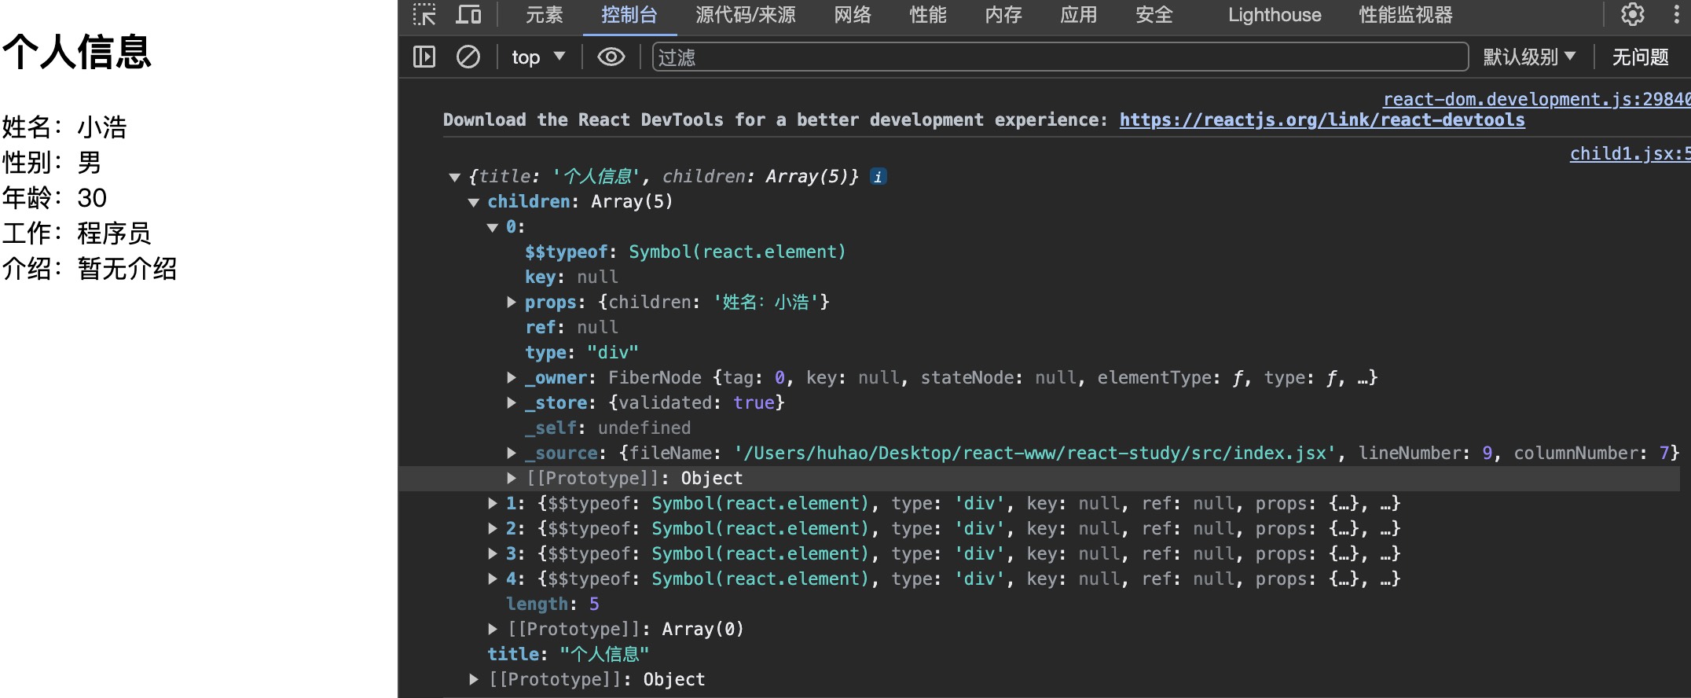This screenshot has height=698, width=1691.
Task: Open the 默认级别 log level dropdown
Action: click(x=1529, y=57)
